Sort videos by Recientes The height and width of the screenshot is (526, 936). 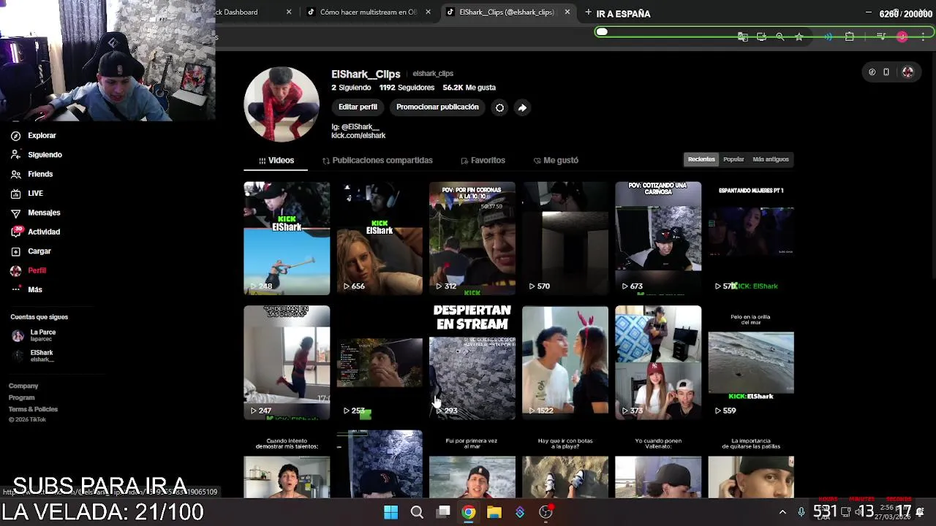coord(701,159)
